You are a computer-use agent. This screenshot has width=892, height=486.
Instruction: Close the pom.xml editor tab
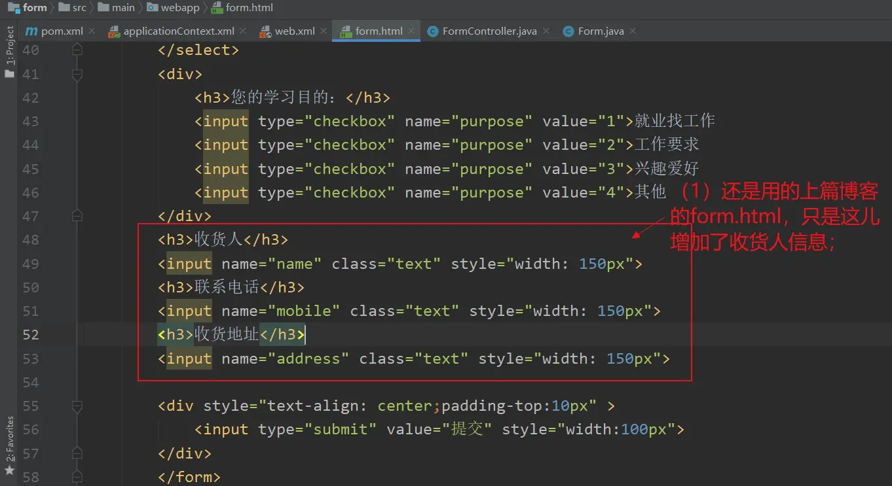[x=92, y=31]
